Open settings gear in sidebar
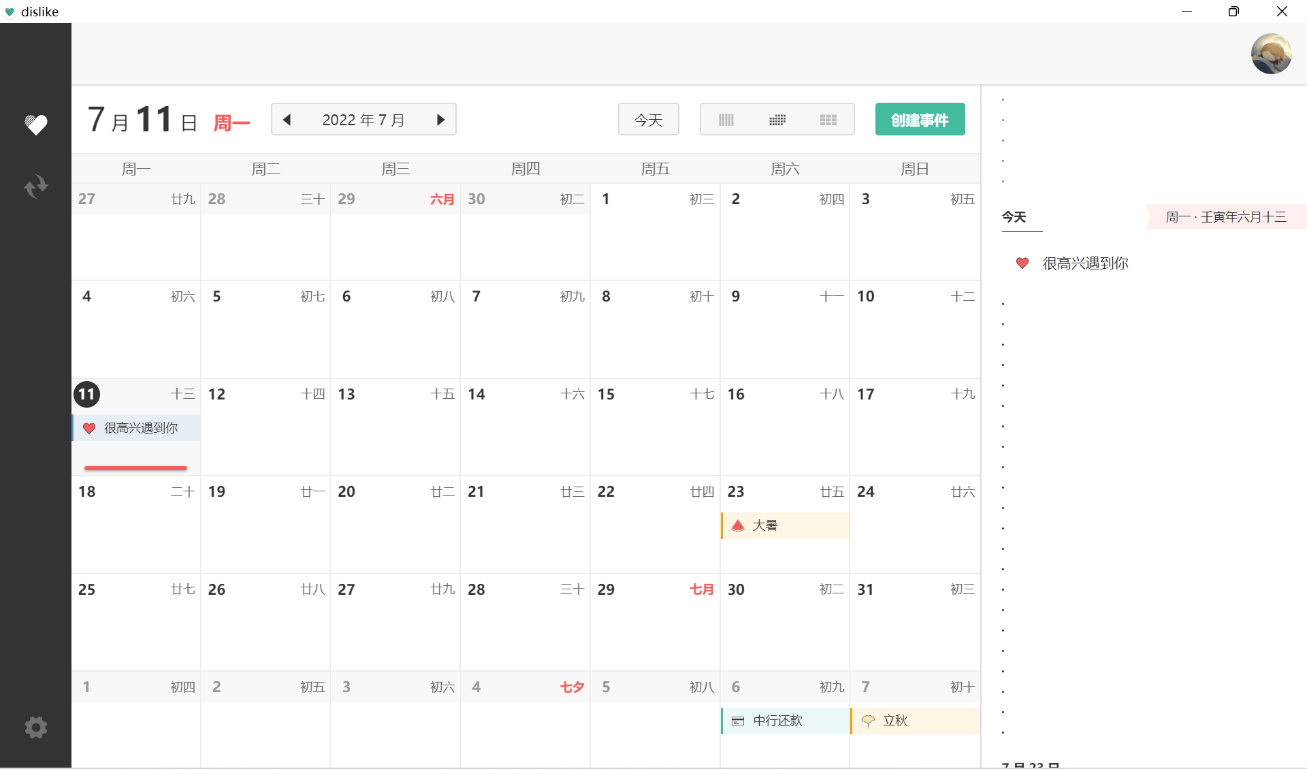 [x=36, y=727]
